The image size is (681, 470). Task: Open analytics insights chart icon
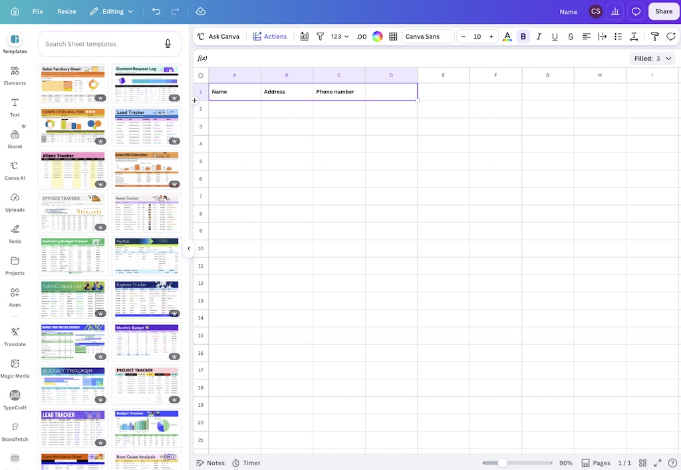coord(615,12)
